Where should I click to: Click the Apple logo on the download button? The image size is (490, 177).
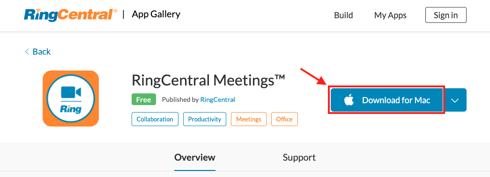point(349,100)
